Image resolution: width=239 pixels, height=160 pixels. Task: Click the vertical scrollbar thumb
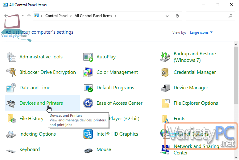point(236,75)
